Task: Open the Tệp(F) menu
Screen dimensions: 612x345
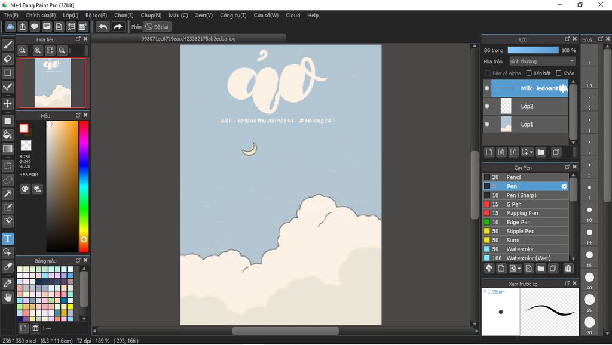Action: coord(11,15)
